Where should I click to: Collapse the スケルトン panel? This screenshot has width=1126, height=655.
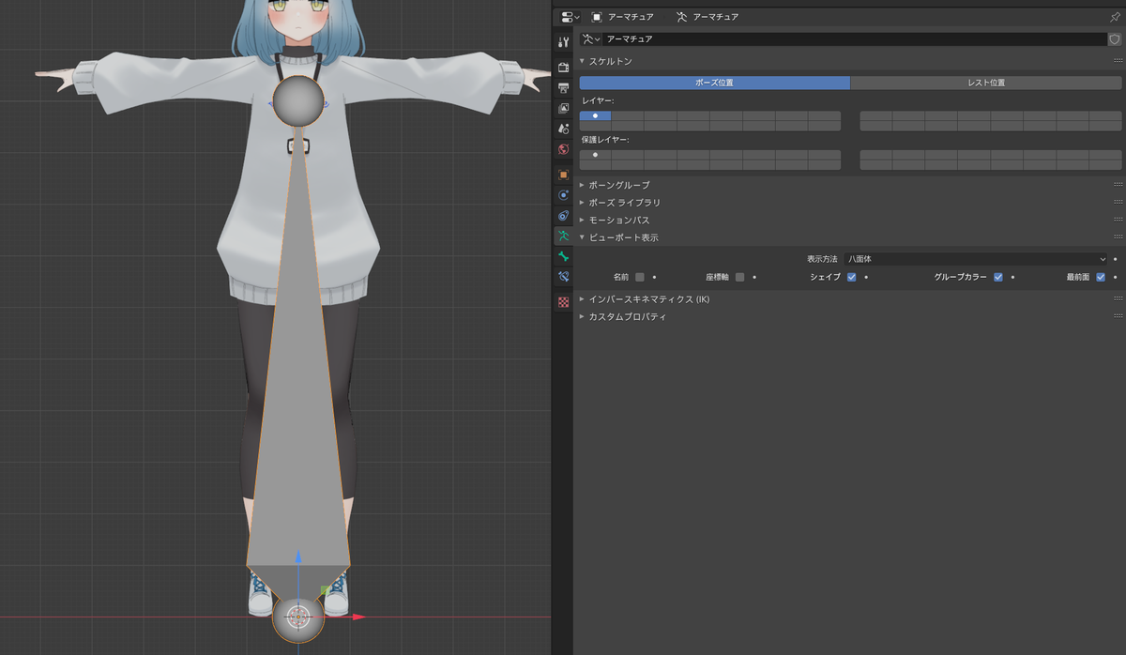582,61
